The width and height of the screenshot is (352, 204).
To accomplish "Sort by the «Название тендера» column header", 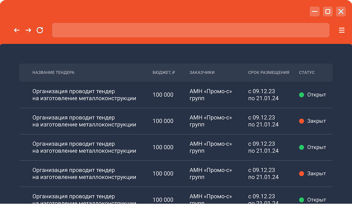I will (x=53, y=73).
